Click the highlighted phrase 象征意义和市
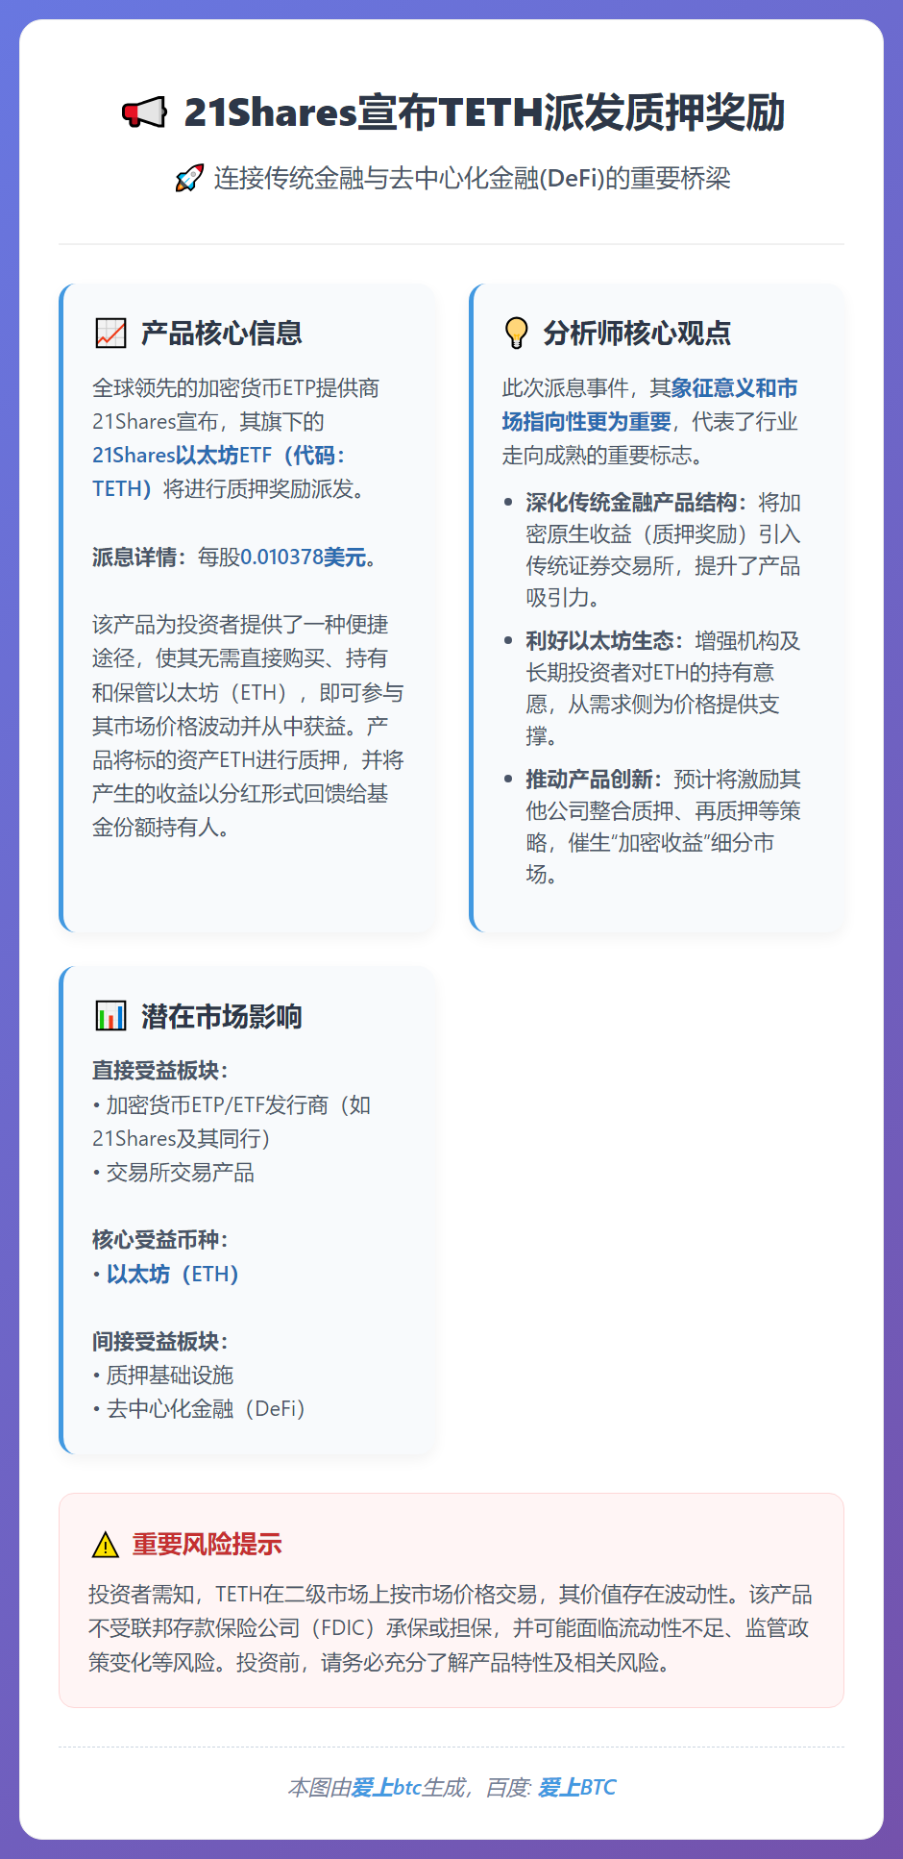Viewport: 903px width, 1859px height. pos(734,388)
